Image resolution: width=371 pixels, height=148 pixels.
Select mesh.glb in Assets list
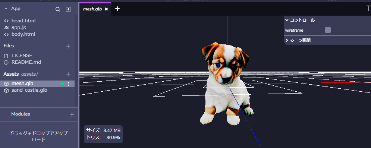pos(37,84)
